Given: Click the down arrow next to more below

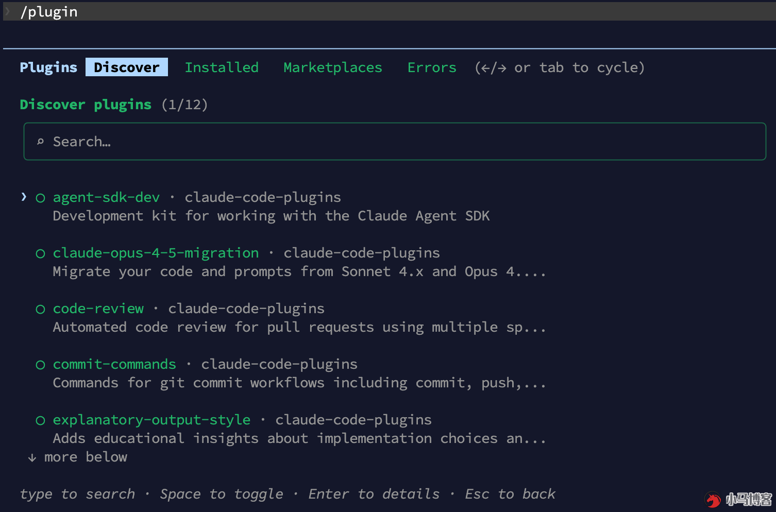Looking at the screenshot, I should point(32,457).
